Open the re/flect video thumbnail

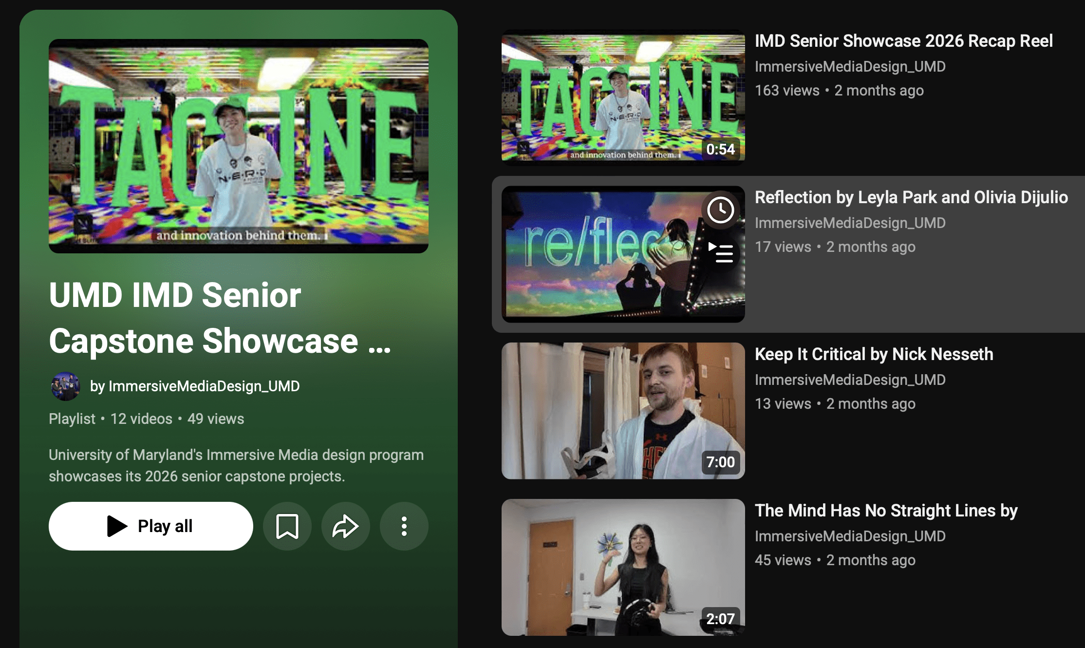pyautogui.click(x=623, y=254)
